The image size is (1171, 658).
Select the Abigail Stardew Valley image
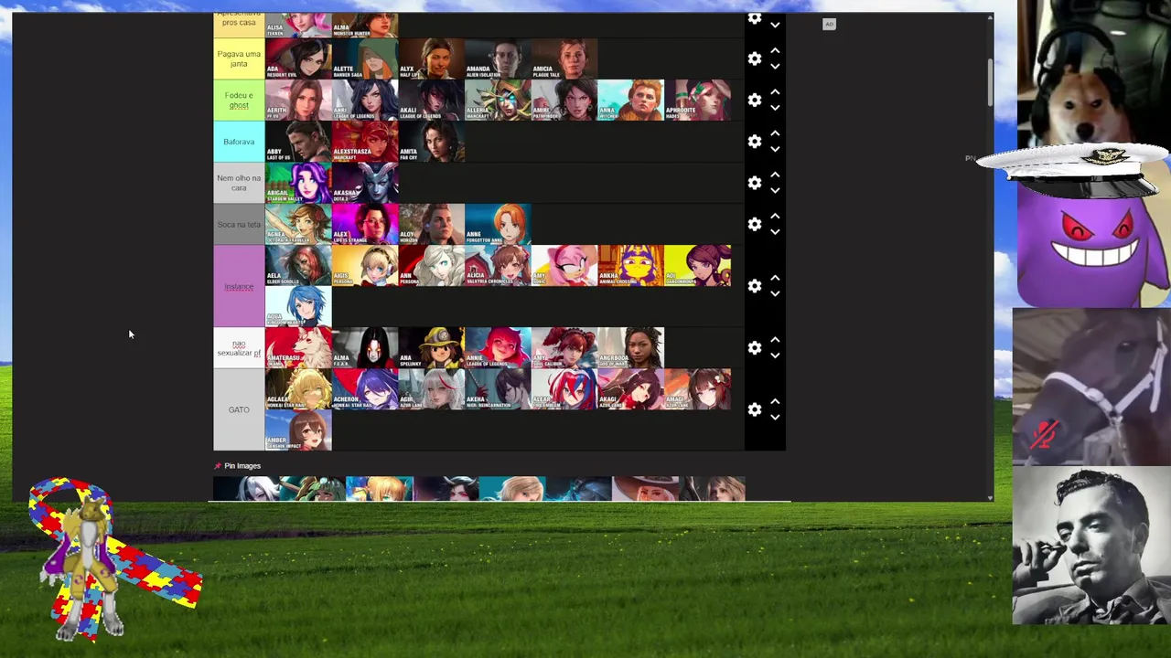click(298, 183)
